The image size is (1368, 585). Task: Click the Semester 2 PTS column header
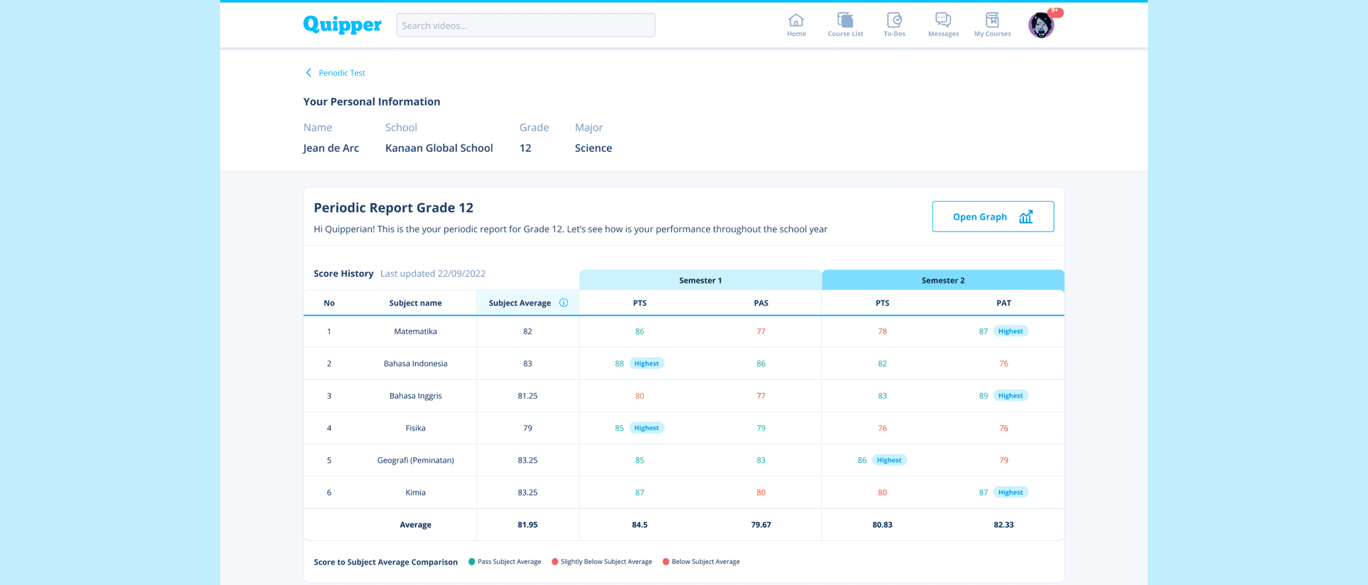882,303
